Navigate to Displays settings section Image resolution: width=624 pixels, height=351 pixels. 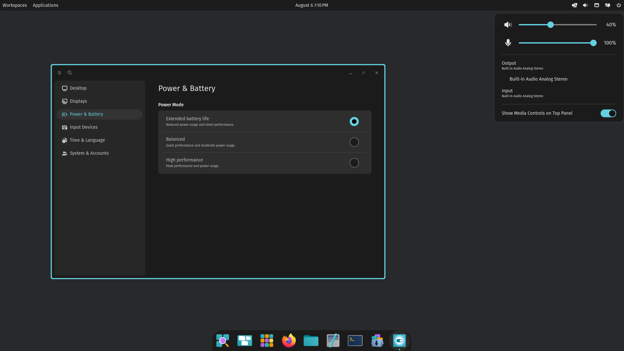78,101
